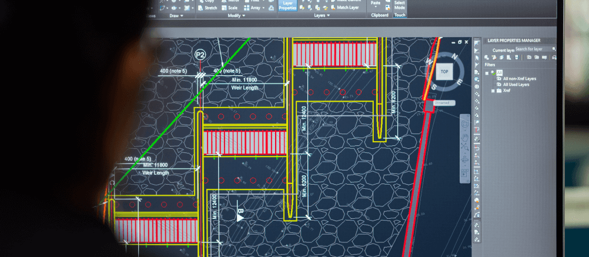Click the TOP face of the ViewCube
The image size is (589, 257).
pyautogui.click(x=444, y=71)
